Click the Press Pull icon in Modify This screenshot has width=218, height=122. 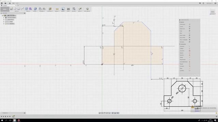35,9
